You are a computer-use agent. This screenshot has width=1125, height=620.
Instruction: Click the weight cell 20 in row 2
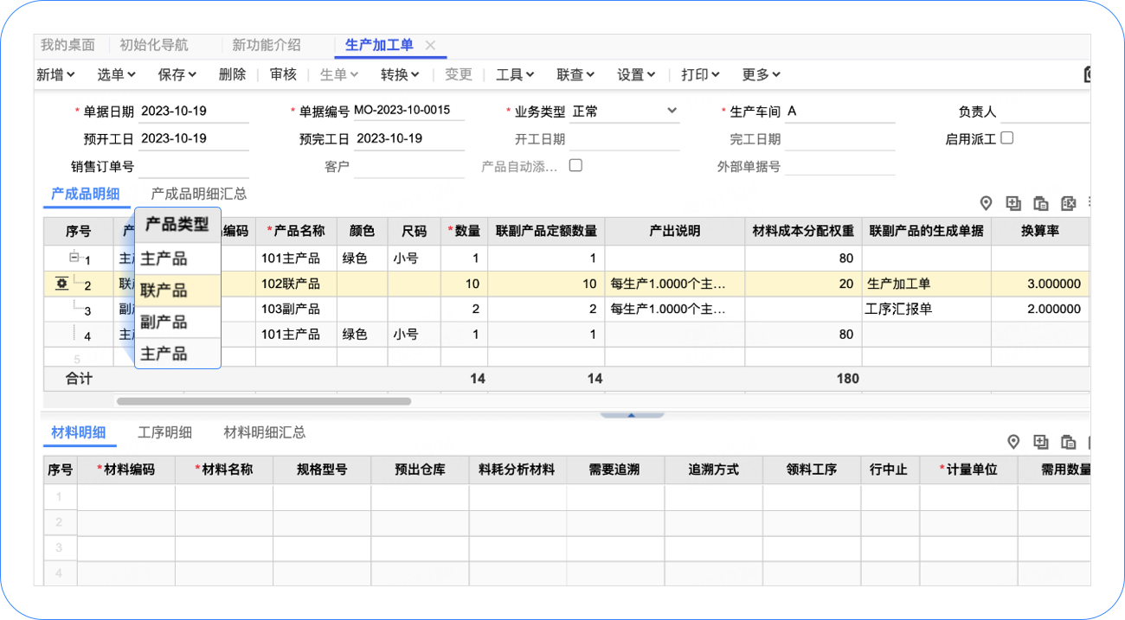click(804, 284)
